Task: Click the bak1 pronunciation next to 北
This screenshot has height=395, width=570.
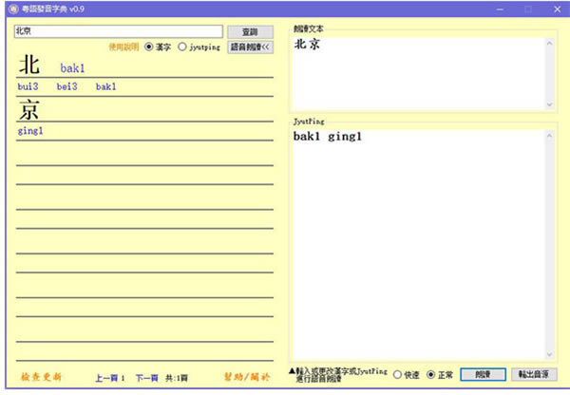Action: click(72, 68)
